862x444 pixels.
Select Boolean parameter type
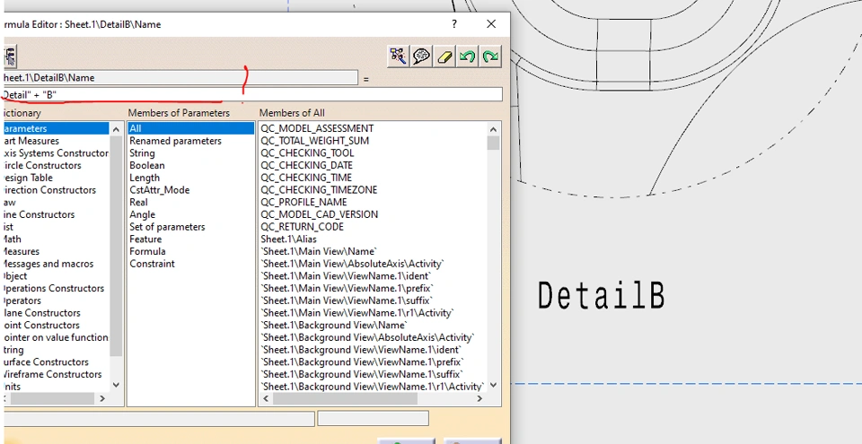point(146,166)
